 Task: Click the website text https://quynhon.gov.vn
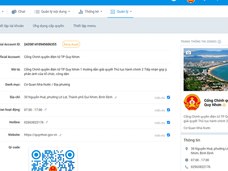[40, 135]
